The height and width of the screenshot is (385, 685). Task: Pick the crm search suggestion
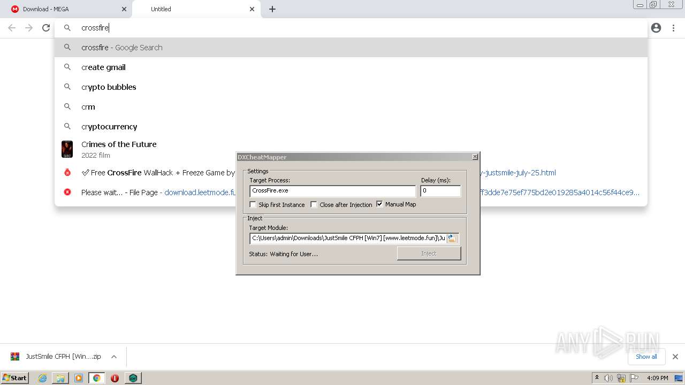click(x=351, y=107)
